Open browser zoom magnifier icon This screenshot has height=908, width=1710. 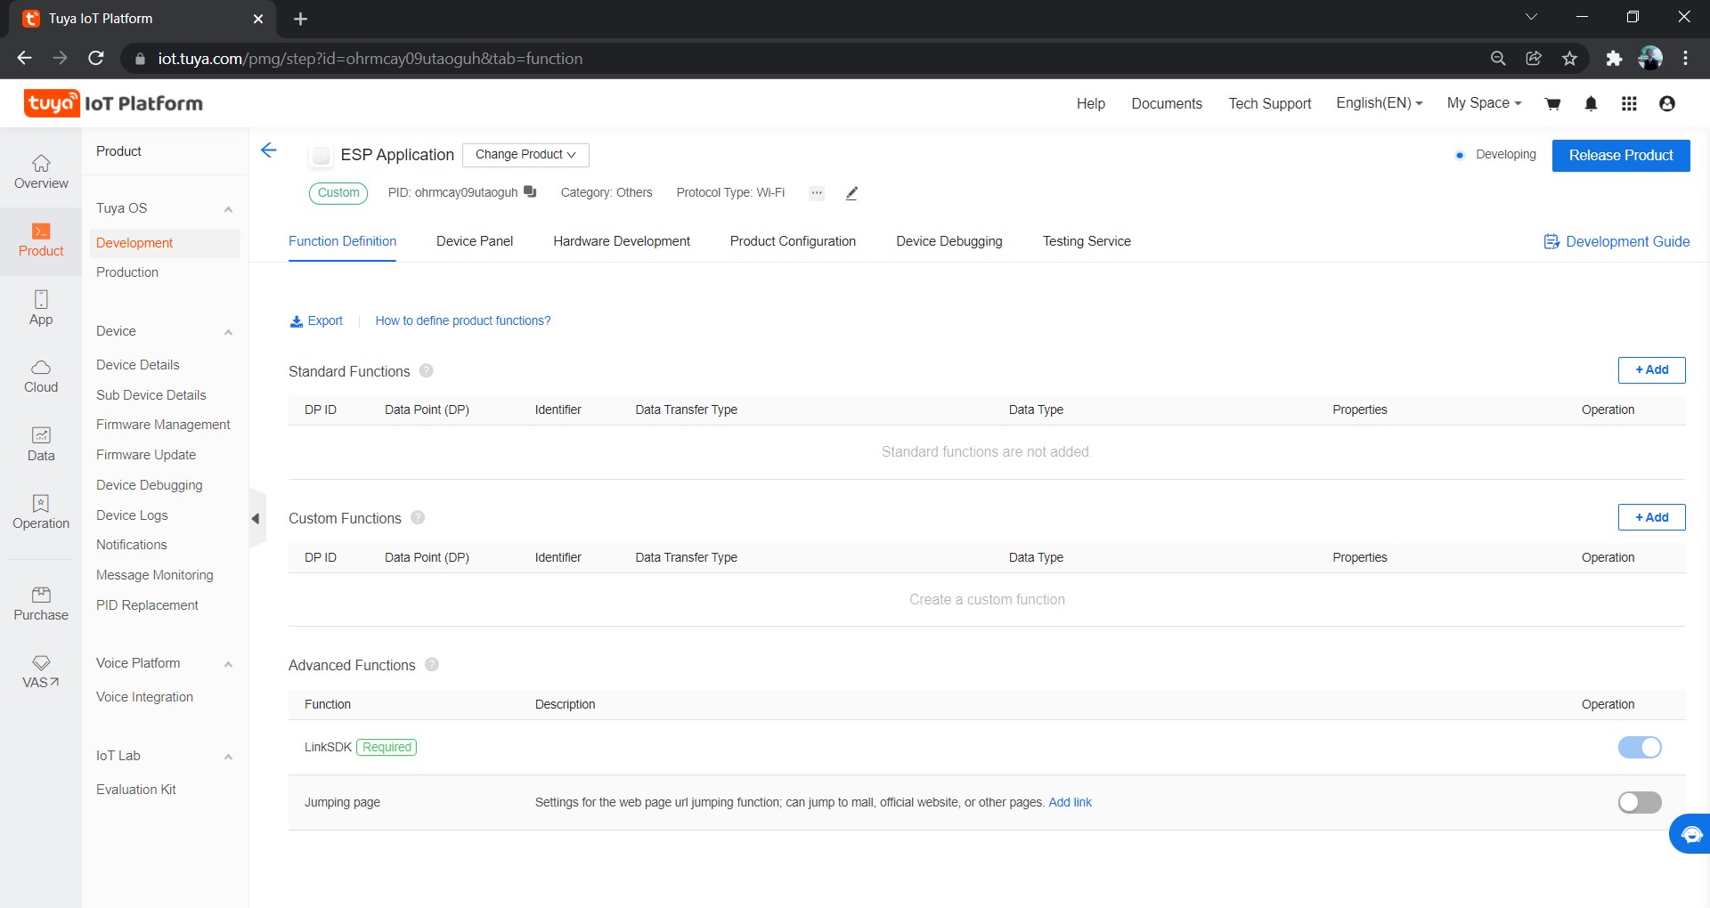[1498, 58]
